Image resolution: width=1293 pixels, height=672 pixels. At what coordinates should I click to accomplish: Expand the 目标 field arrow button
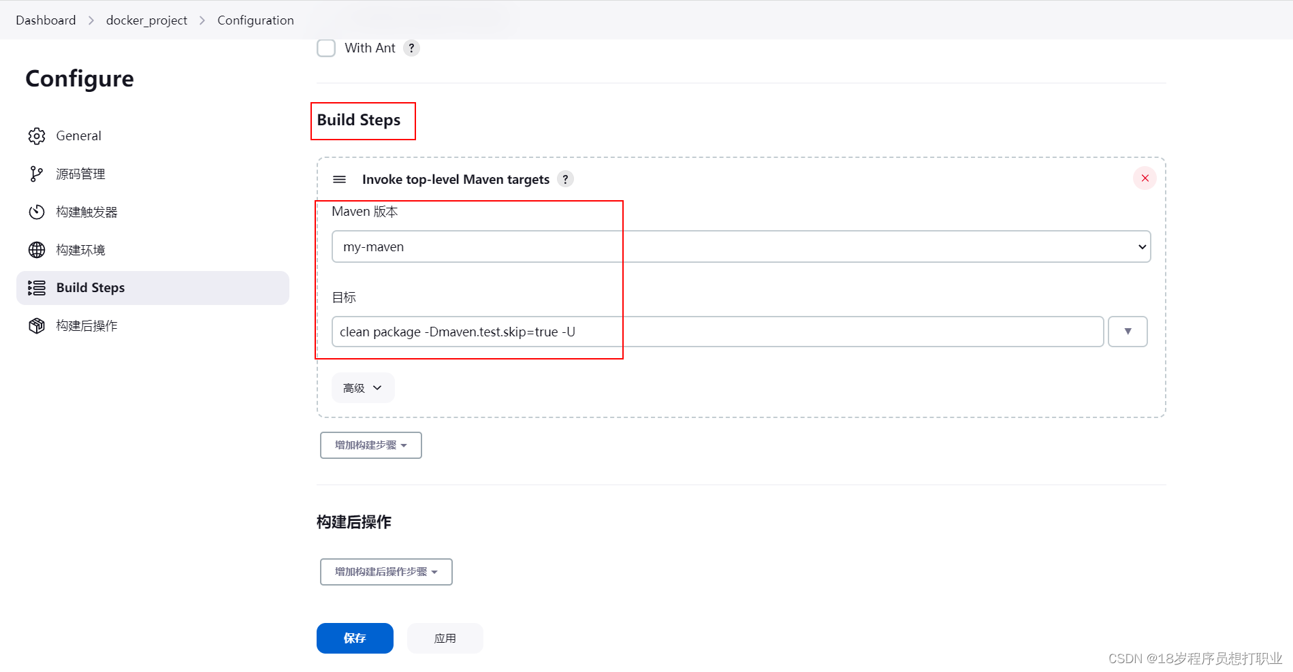[1128, 332]
